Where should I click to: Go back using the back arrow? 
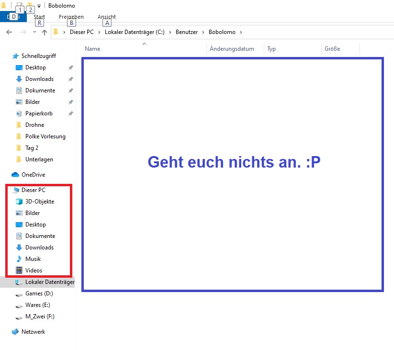coord(10,32)
